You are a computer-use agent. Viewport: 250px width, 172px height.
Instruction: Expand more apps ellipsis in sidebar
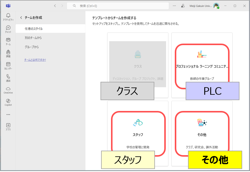[8, 114]
